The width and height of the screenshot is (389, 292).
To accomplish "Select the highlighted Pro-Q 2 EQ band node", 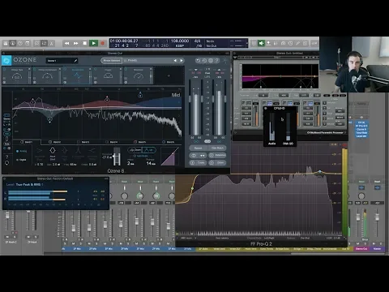I will point(320,172).
